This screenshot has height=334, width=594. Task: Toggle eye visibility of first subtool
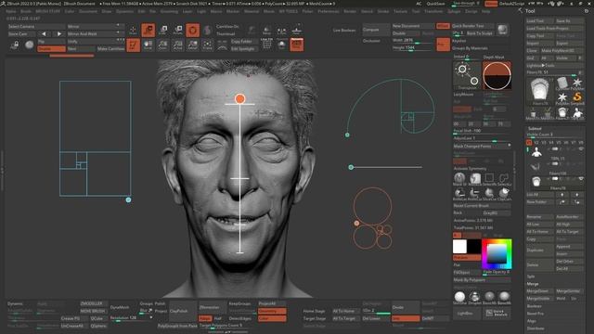click(582, 149)
